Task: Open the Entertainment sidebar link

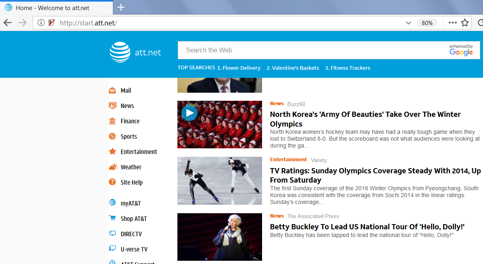Action: pyautogui.click(x=139, y=152)
